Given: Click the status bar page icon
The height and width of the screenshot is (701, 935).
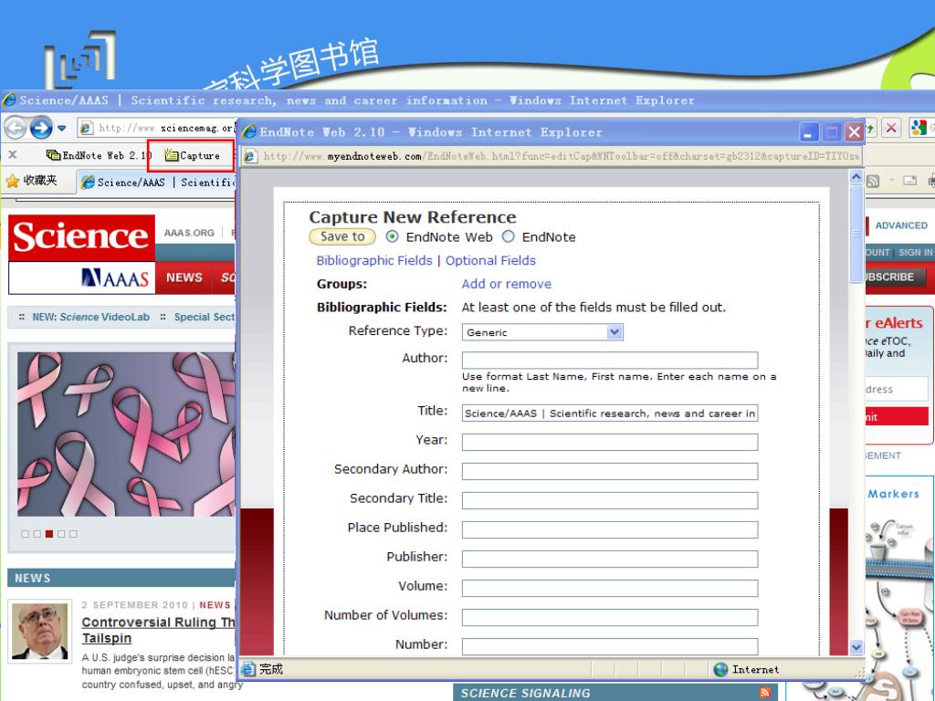Looking at the screenshot, I should coord(247,669).
